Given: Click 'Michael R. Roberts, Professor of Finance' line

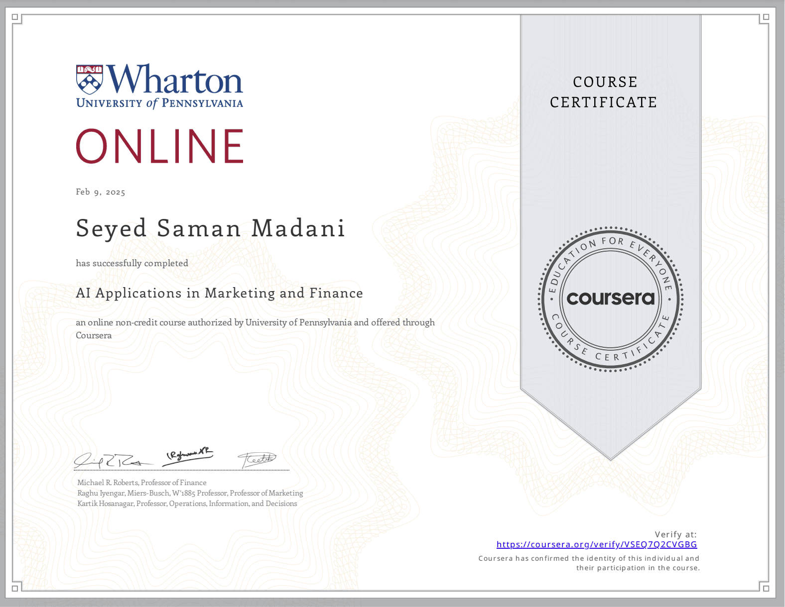Looking at the screenshot, I should [x=142, y=483].
